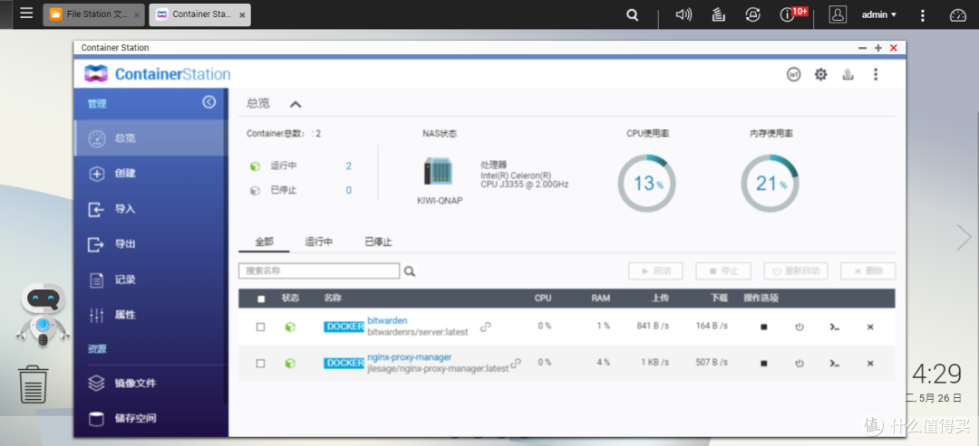The image size is (979, 446).
Task: Stop the nginx-proxy-manager container square icon
Action: (763, 363)
